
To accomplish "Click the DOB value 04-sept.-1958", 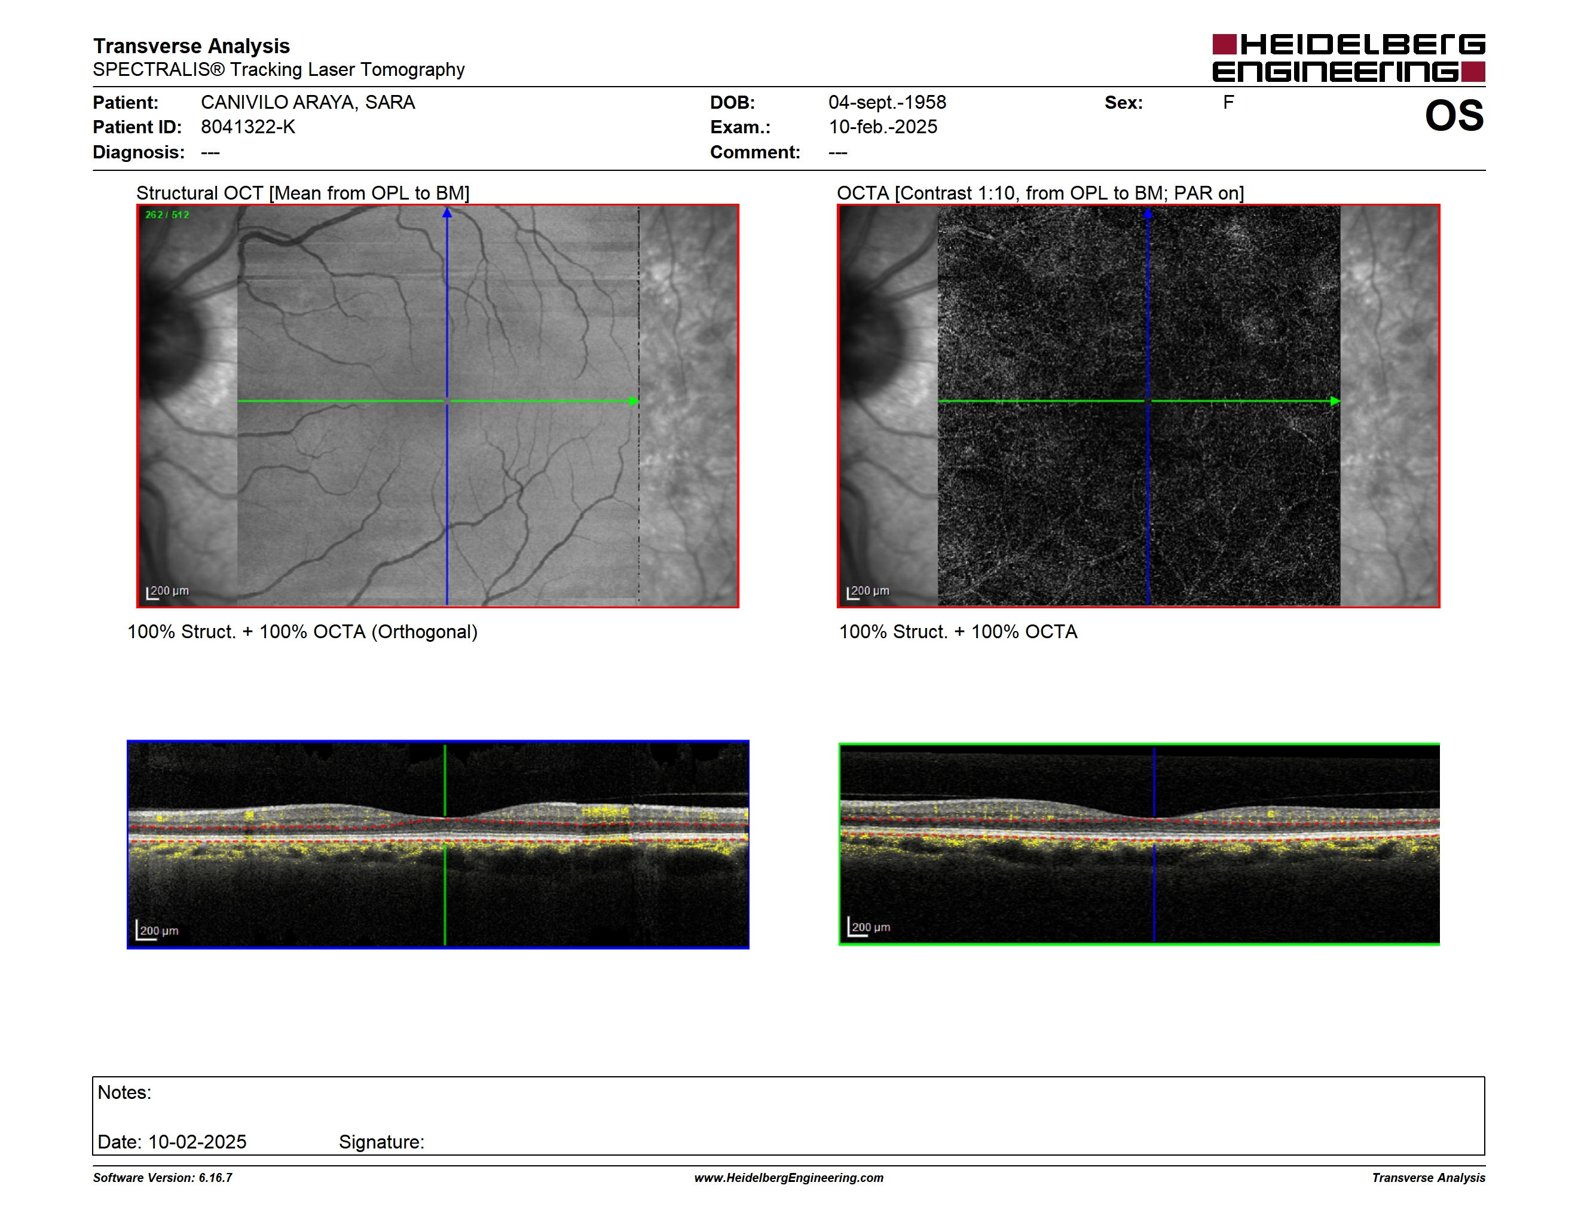I will click(x=887, y=103).
